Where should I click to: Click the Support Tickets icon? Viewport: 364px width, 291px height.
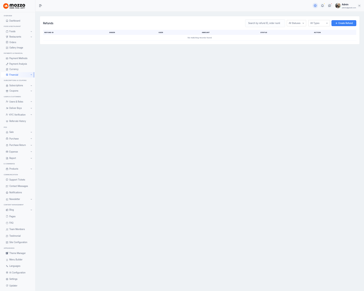coord(7,180)
